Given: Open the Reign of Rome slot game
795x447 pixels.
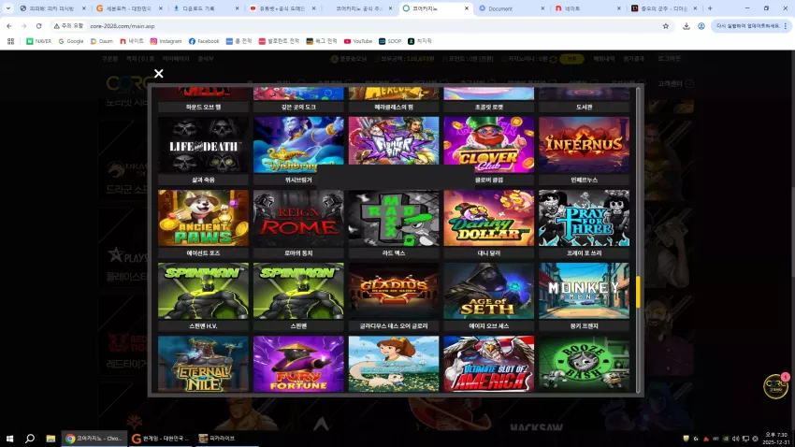Looking at the screenshot, I should (x=298, y=218).
